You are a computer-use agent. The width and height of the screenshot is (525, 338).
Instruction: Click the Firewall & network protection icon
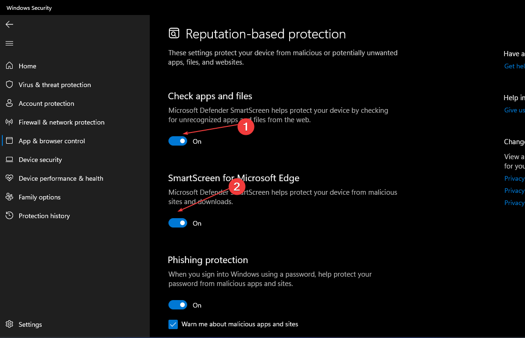pyautogui.click(x=9, y=122)
